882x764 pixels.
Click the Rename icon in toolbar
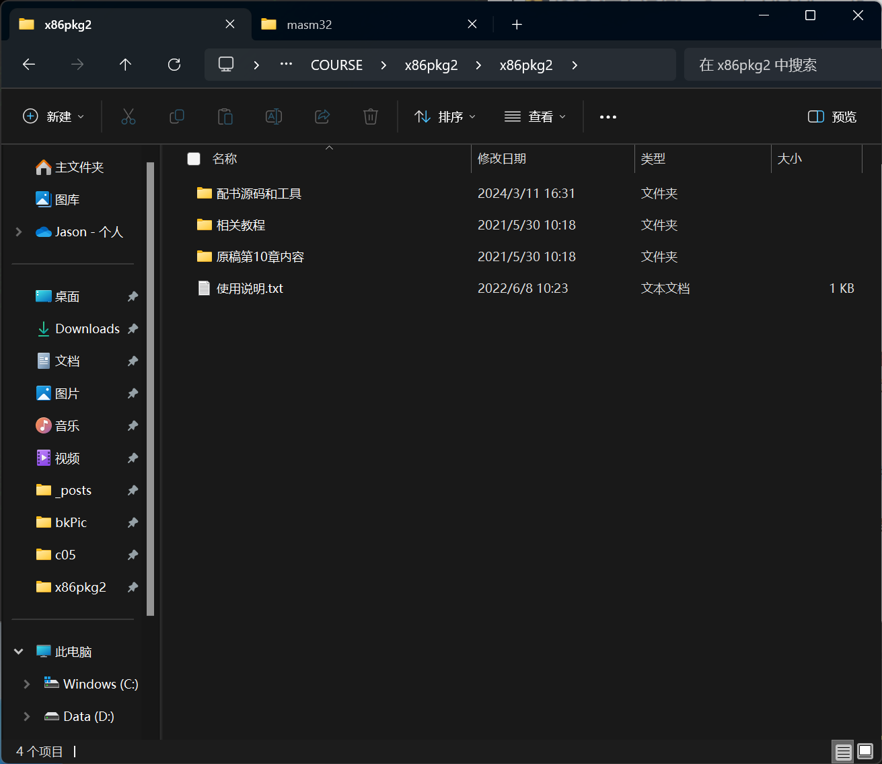click(x=274, y=116)
